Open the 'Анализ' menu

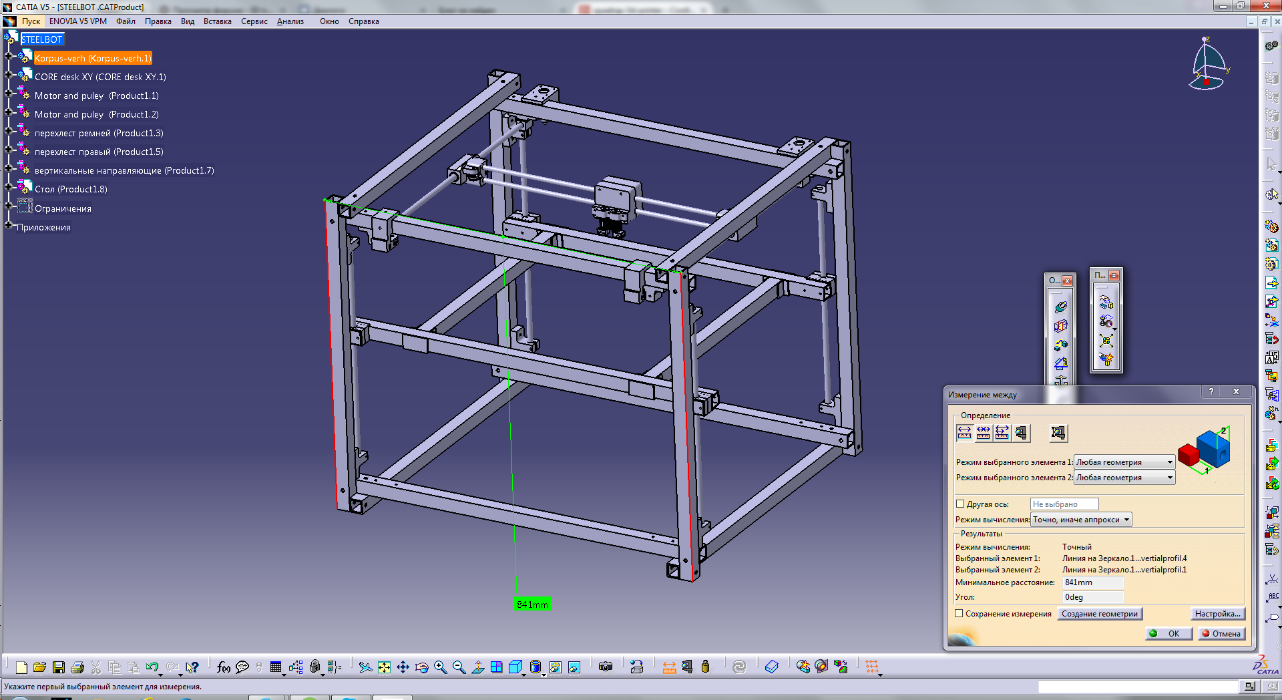tap(290, 21)
